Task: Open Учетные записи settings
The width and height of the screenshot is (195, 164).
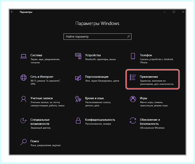Action: 43,102
